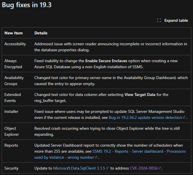Click the Expand table icon
Screen dimensions: 193x175
pyautogui.click(x=159, y=20)
